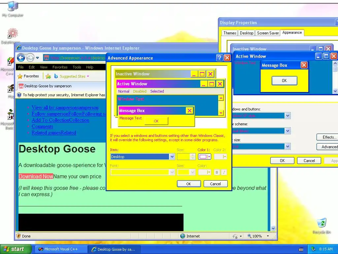This screenshot has width=338, height=254.
Task: Click the system tray icon next to clock
Action: point(313,249)
